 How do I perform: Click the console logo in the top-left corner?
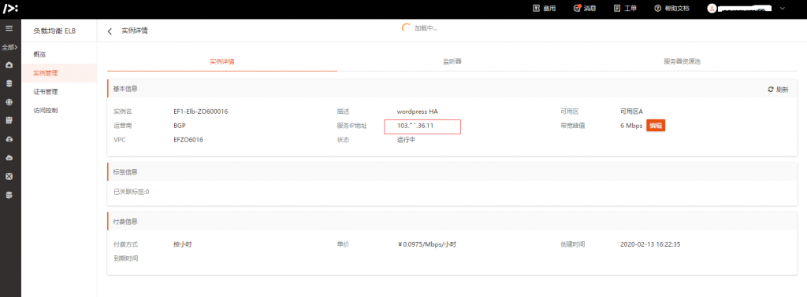[x=10, y=8]
